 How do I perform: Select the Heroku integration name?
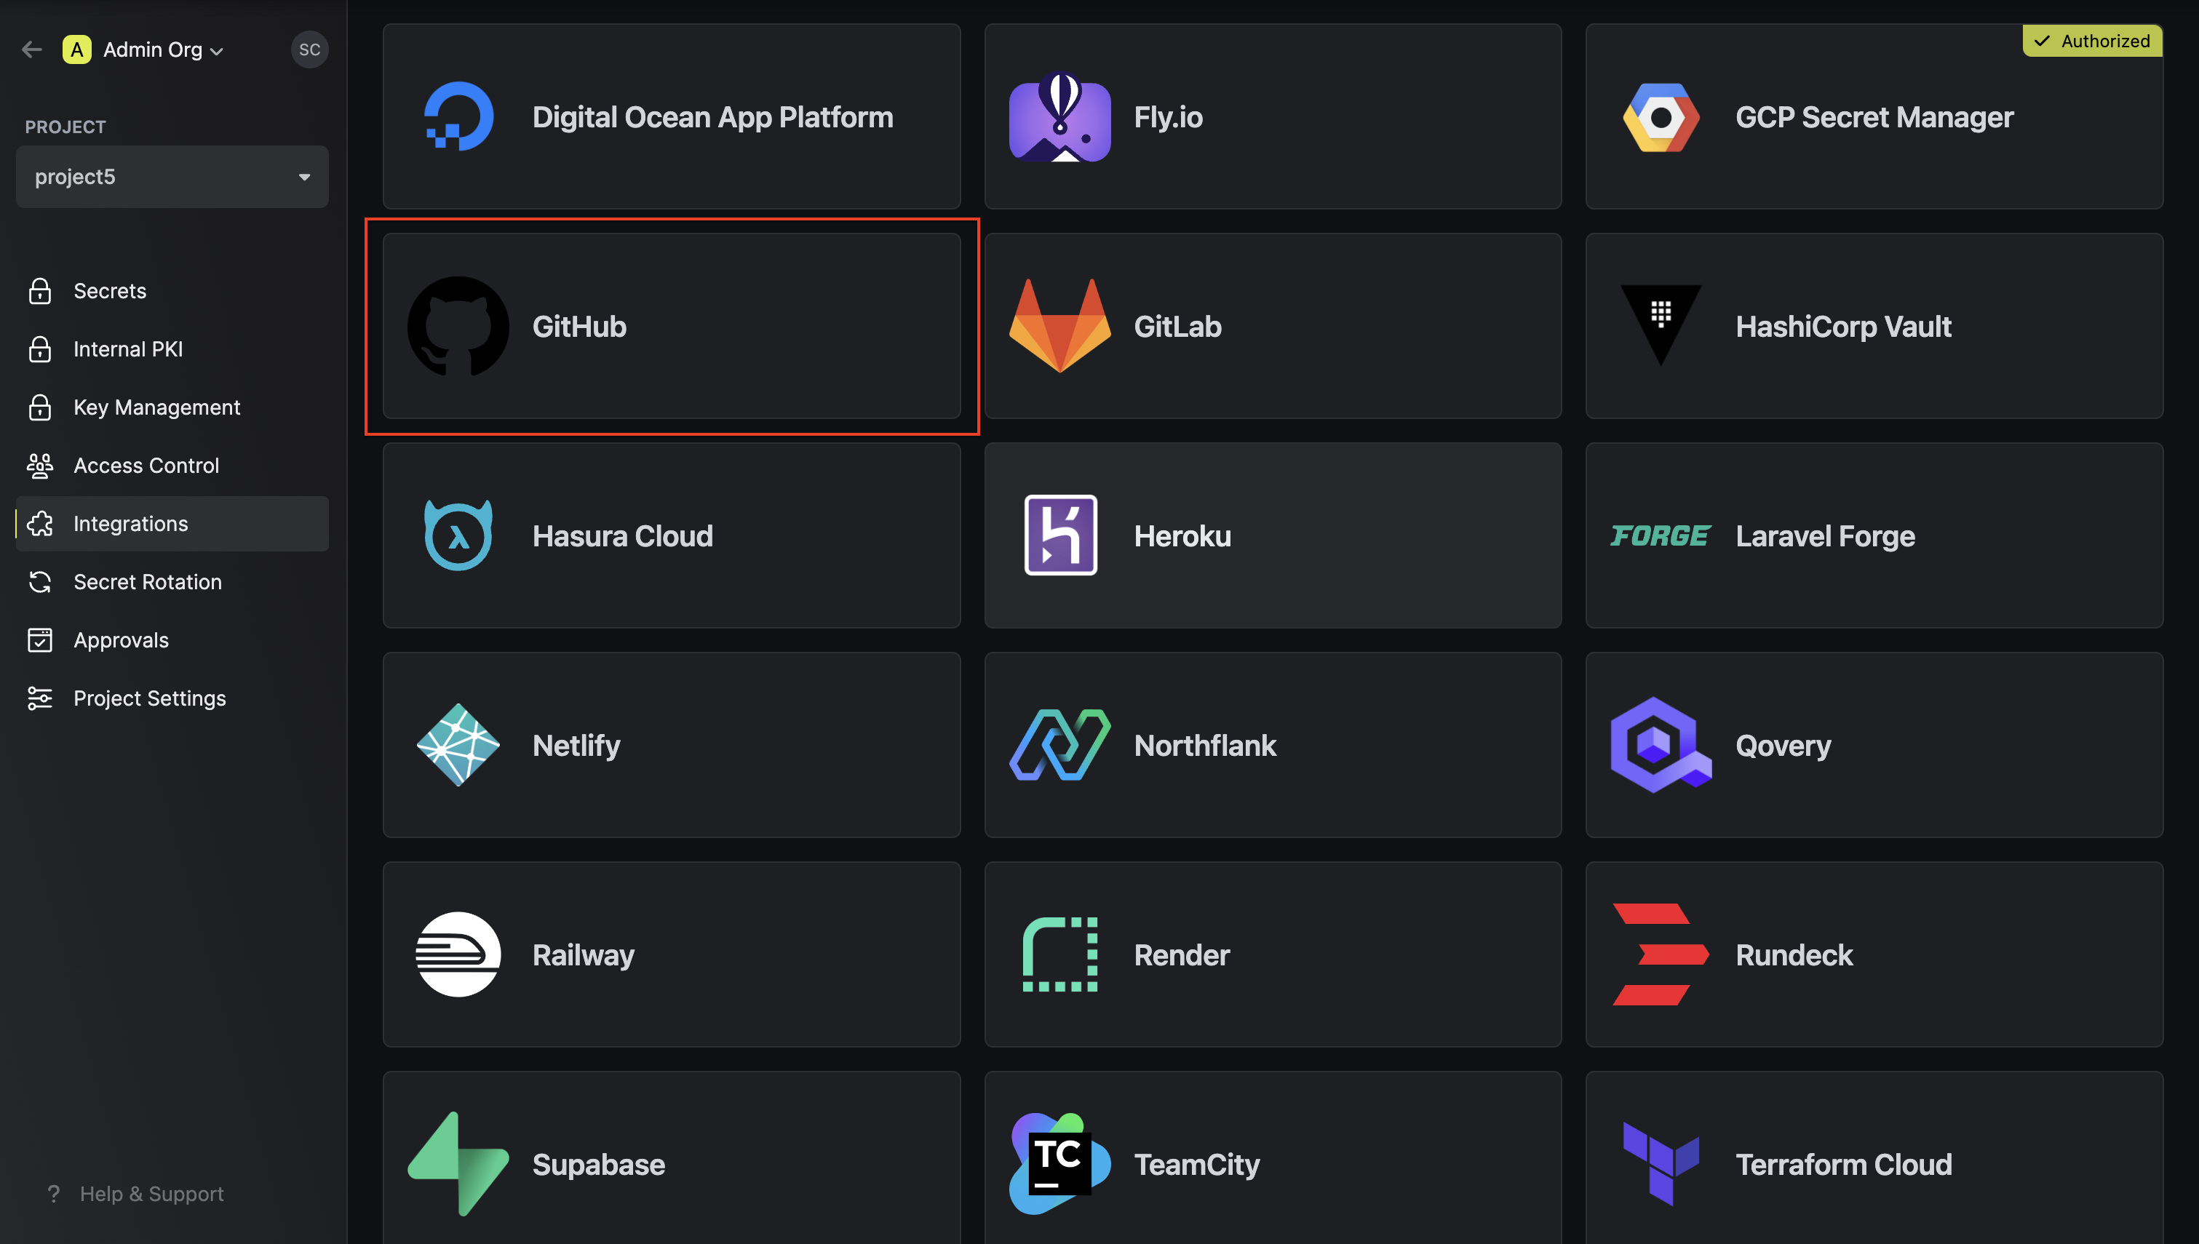(1182, 535)
